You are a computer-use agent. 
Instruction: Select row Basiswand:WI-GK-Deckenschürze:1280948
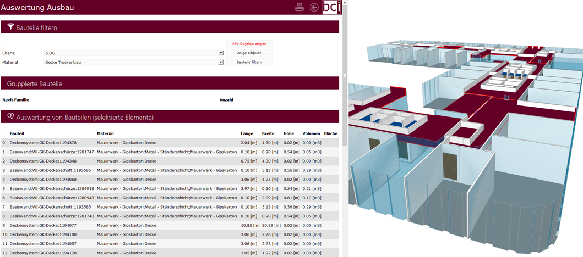click(x=170, y=198)
